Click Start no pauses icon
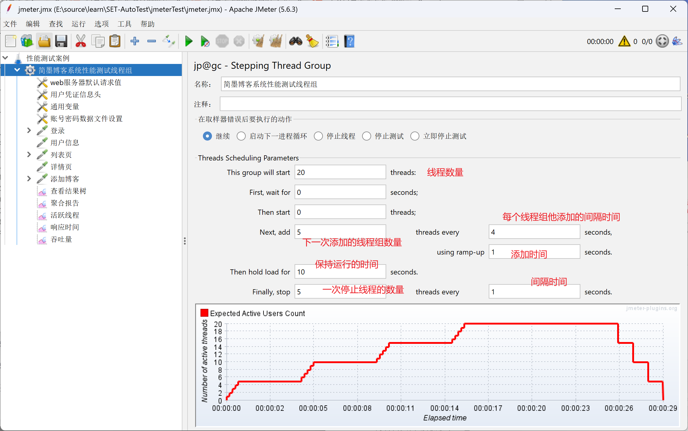The width and height of the screenshot is (688, 431). click(x=205, y=41)
